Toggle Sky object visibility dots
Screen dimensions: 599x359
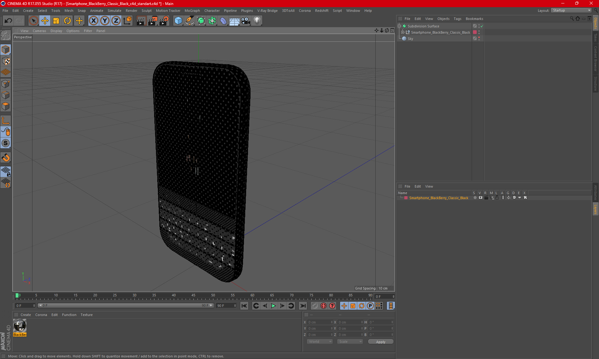tap(479, 39)
